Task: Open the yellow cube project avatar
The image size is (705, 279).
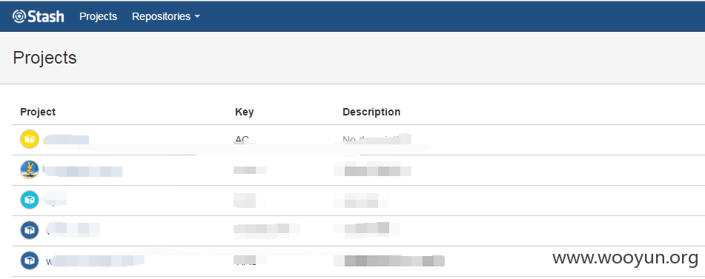Action: coord(30,139)
